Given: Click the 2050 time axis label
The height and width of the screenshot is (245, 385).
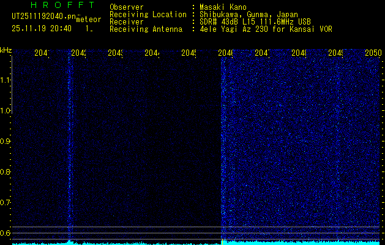Looking at the screenshot, I should (373, 53).
